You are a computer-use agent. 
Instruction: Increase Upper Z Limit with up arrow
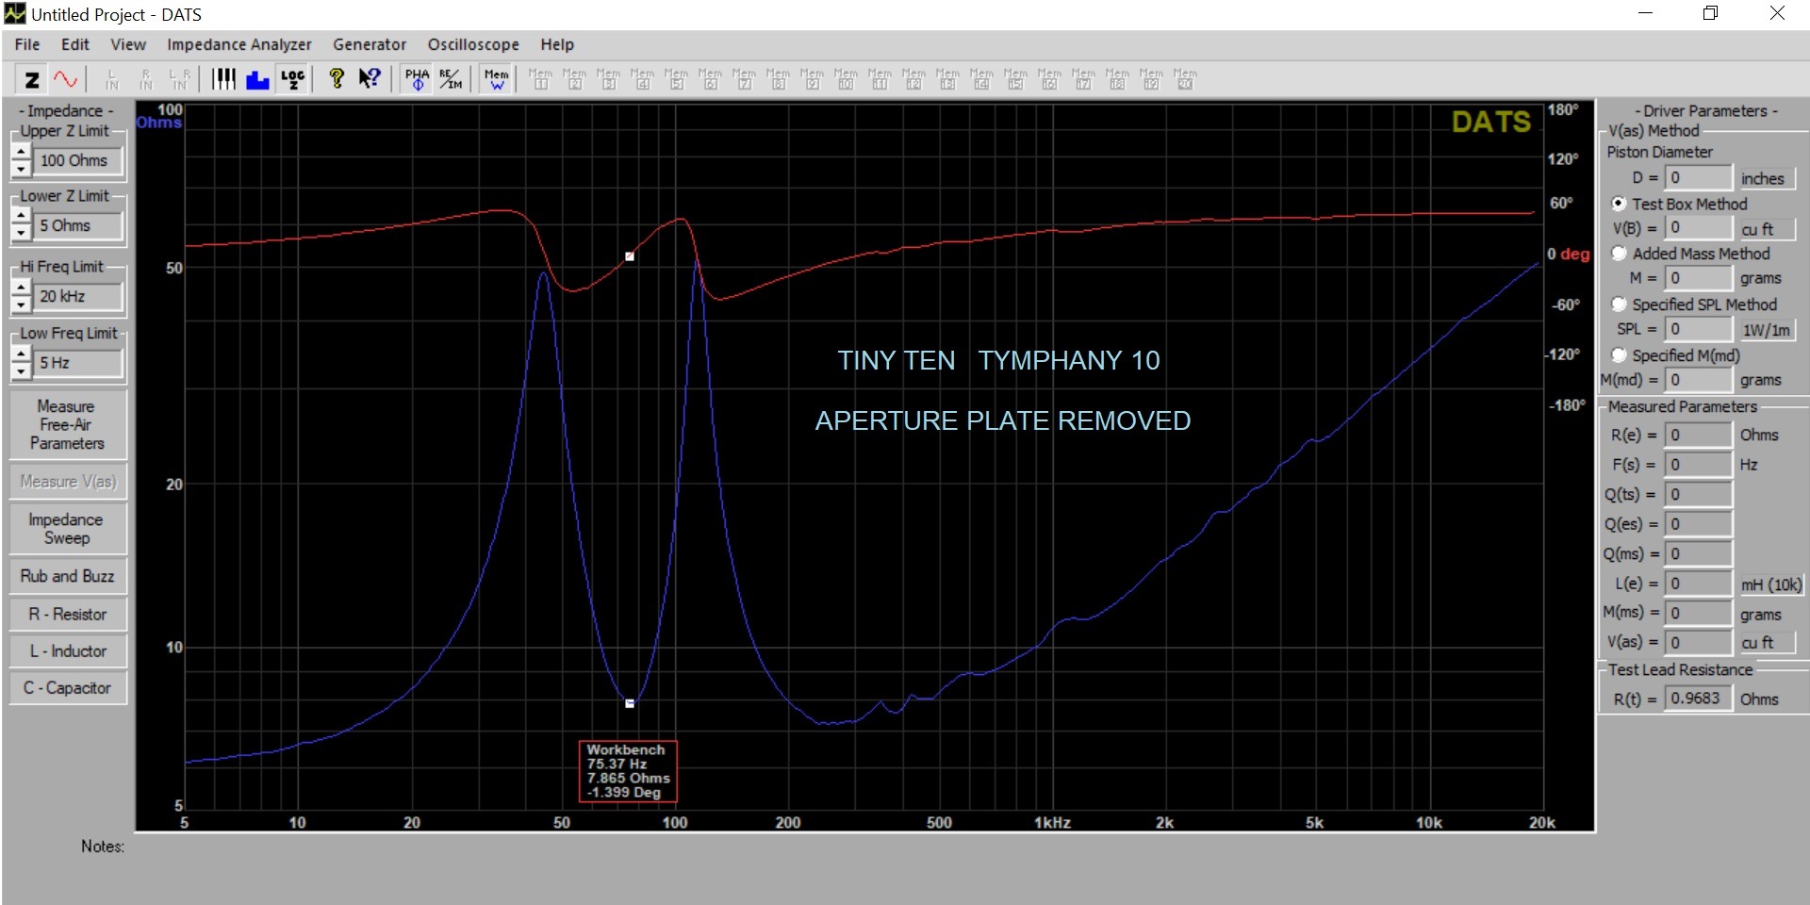(21, 153)
